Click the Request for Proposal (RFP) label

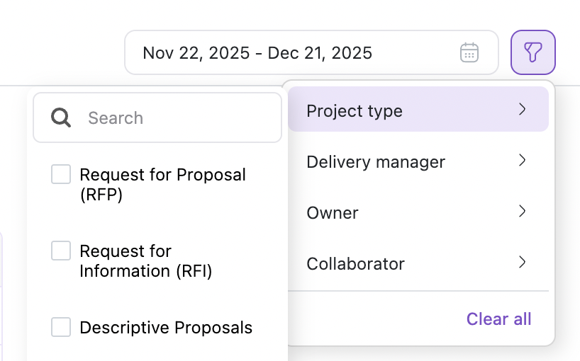coord(162,184)
